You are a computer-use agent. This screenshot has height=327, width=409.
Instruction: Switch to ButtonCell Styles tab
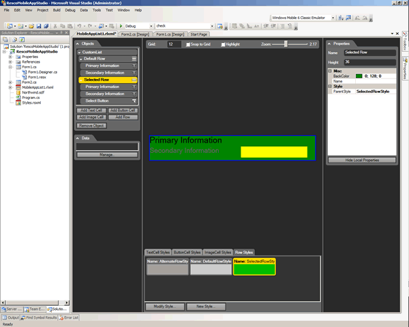(187, 253)
